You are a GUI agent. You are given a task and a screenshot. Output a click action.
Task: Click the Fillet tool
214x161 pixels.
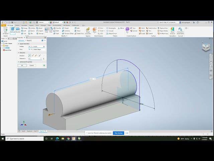(x=51, y=30)
